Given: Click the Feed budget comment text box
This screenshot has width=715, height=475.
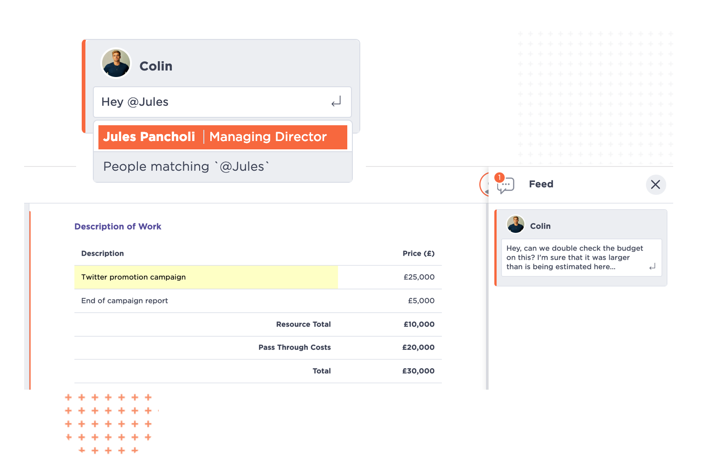Looking at the screenshot, I should tap(581, 257).
